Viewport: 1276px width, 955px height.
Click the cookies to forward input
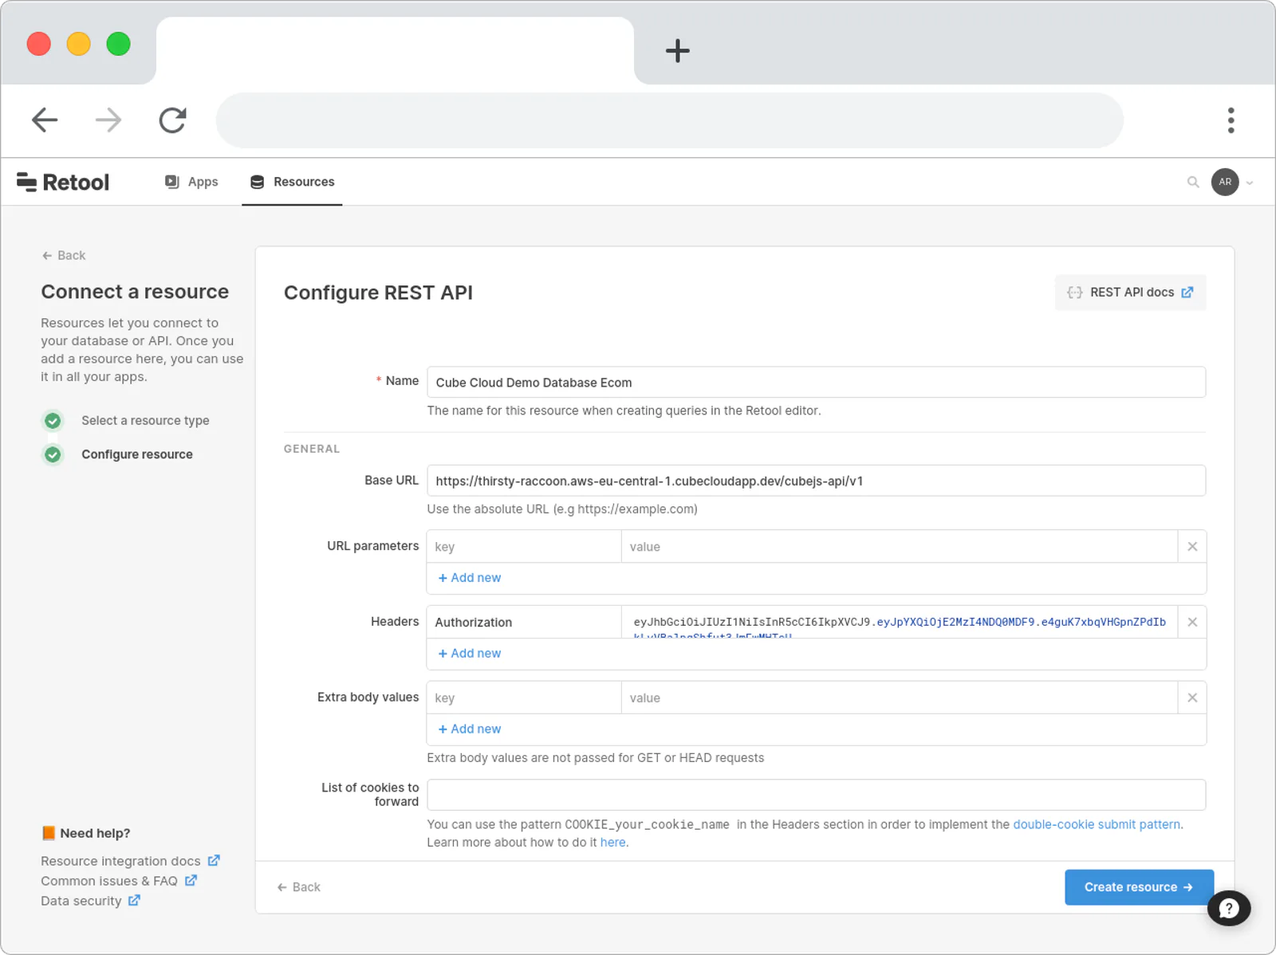click(816, 795)
